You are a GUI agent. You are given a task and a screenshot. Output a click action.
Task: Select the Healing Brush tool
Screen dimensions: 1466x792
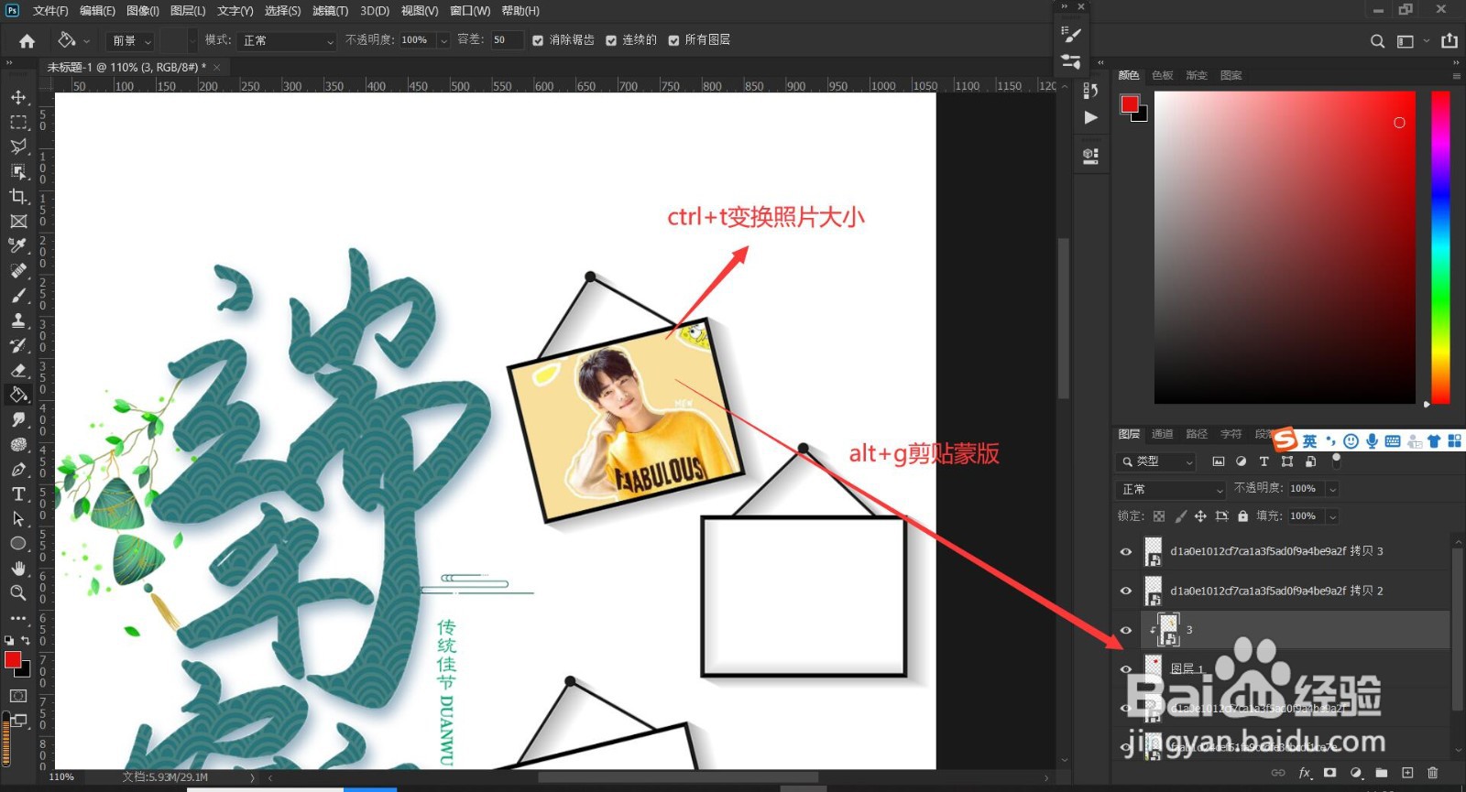click(x=18, y=270)
